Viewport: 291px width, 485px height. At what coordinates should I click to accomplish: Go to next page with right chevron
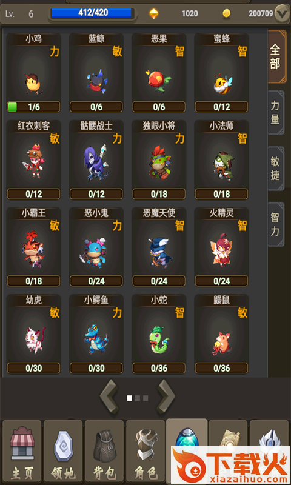point(166,398)
